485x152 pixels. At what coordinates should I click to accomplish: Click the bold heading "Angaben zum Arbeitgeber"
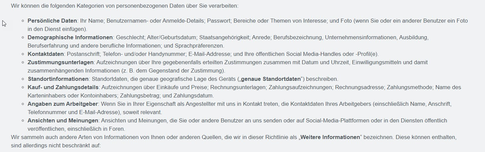(x=62, y=104)
